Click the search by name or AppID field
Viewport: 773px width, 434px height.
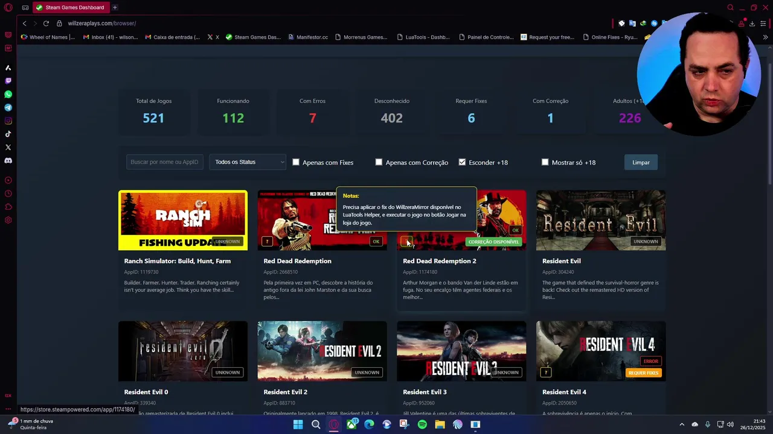164,162
